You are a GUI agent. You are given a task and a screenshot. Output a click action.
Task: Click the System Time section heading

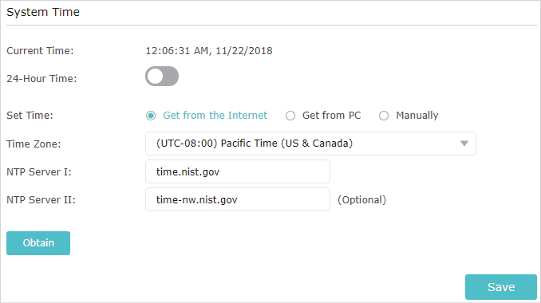[x=43, y=12]
